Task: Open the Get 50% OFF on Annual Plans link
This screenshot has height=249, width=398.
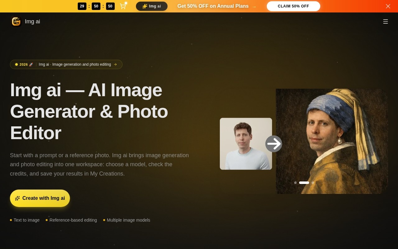Action: (213, 6)
